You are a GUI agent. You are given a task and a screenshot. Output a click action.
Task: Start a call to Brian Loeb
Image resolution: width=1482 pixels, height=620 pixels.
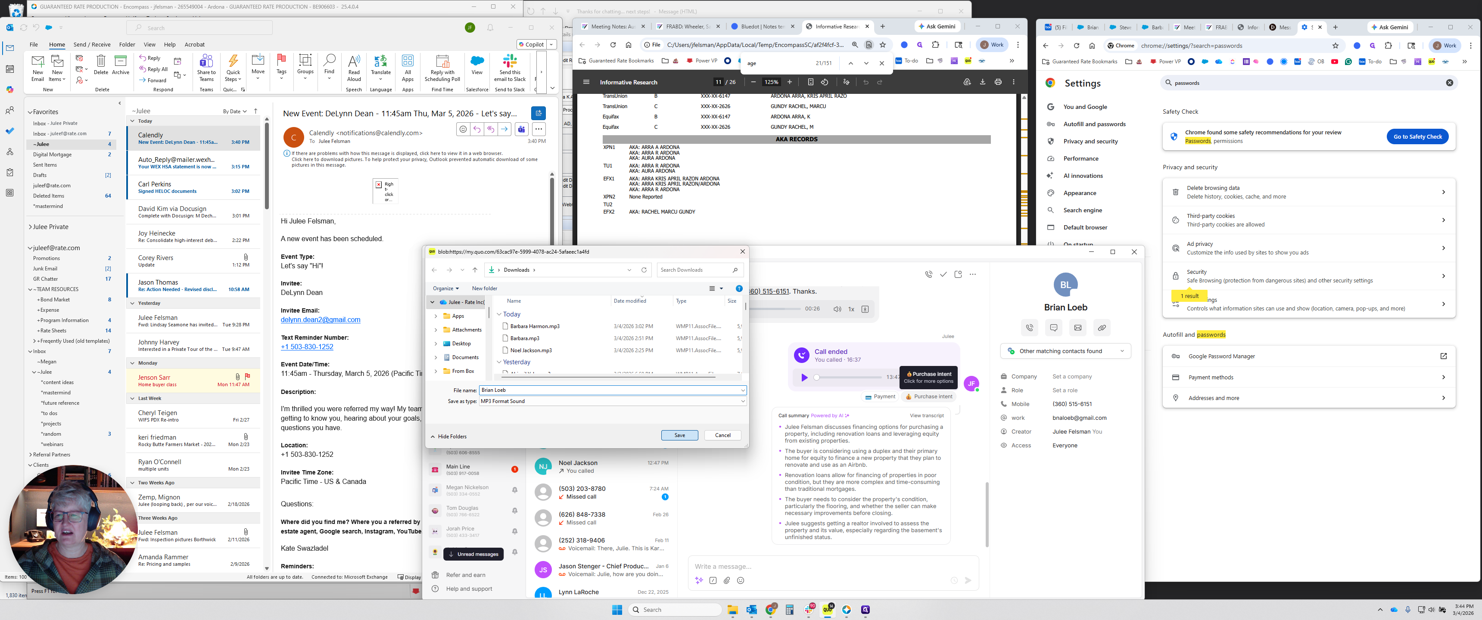tap(1029, 328)
